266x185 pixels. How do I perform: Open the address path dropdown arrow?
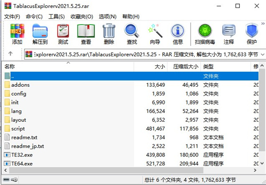point(262,54)
